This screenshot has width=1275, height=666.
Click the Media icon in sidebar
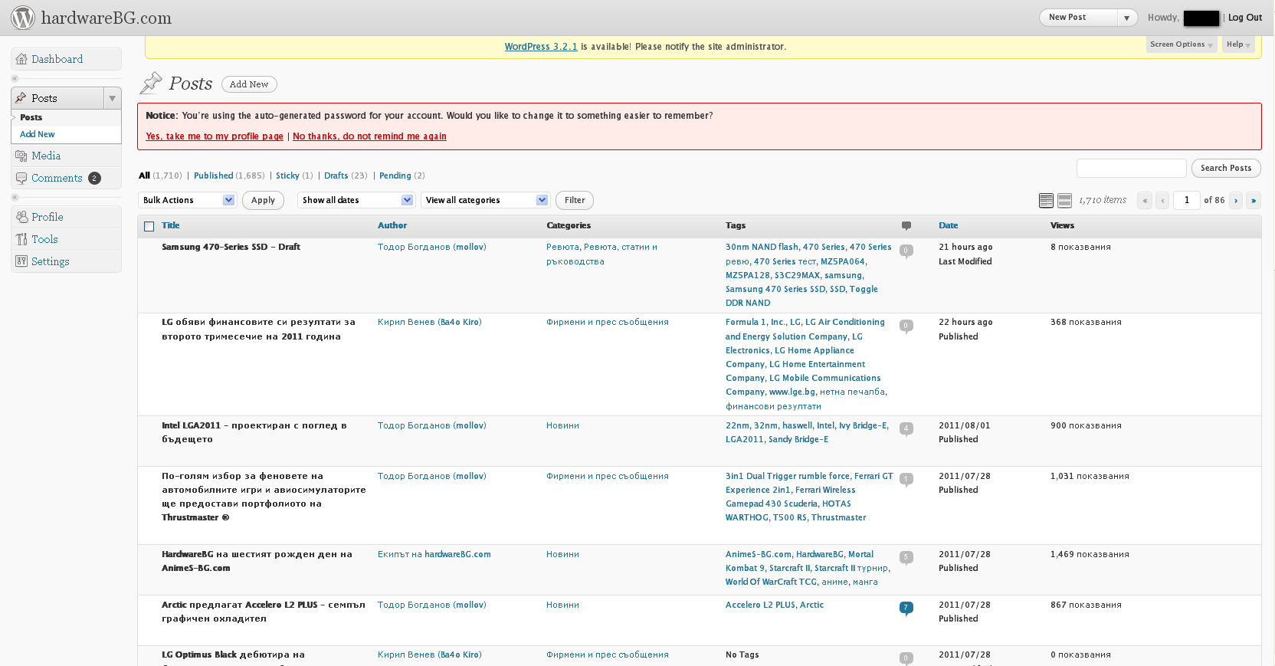21,156
